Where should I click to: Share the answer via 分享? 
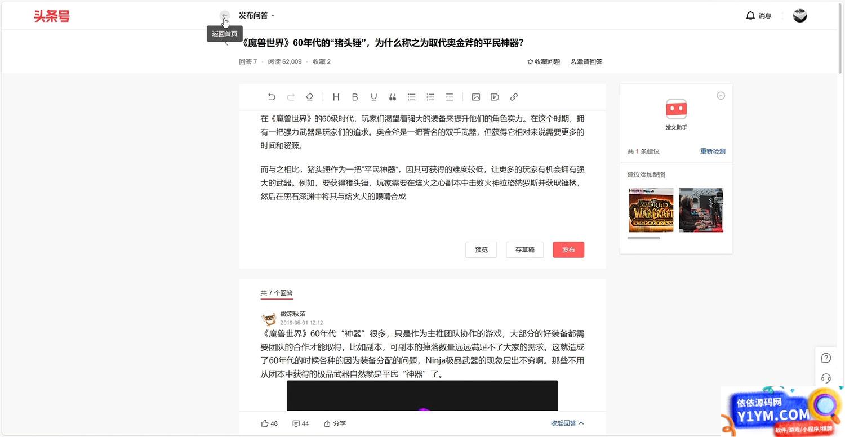(x=335, y=423)
